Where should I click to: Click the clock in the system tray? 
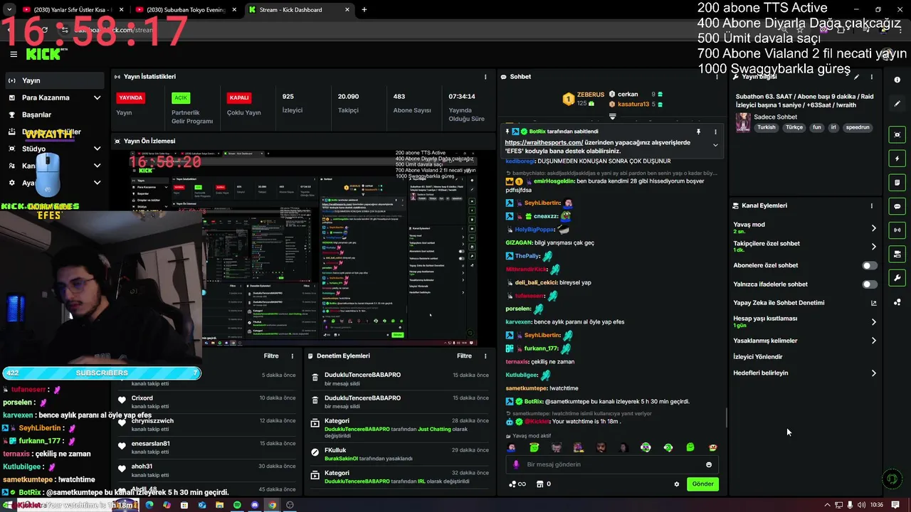[877, 505]
